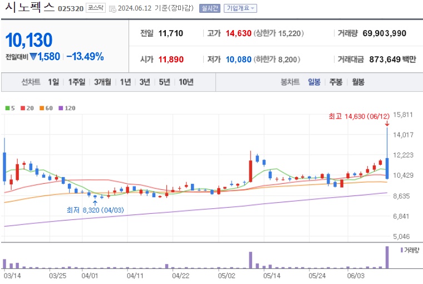Click the orange 60-day moving average swatch

coord(42,108)
